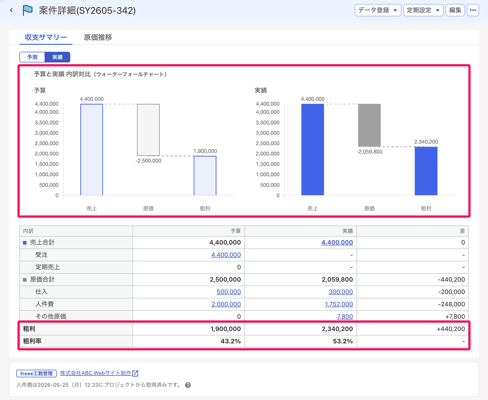This screenshot has width=488, height=400.
Task: Go back using the left chevron arrow
Action: (x=11, y=10)
